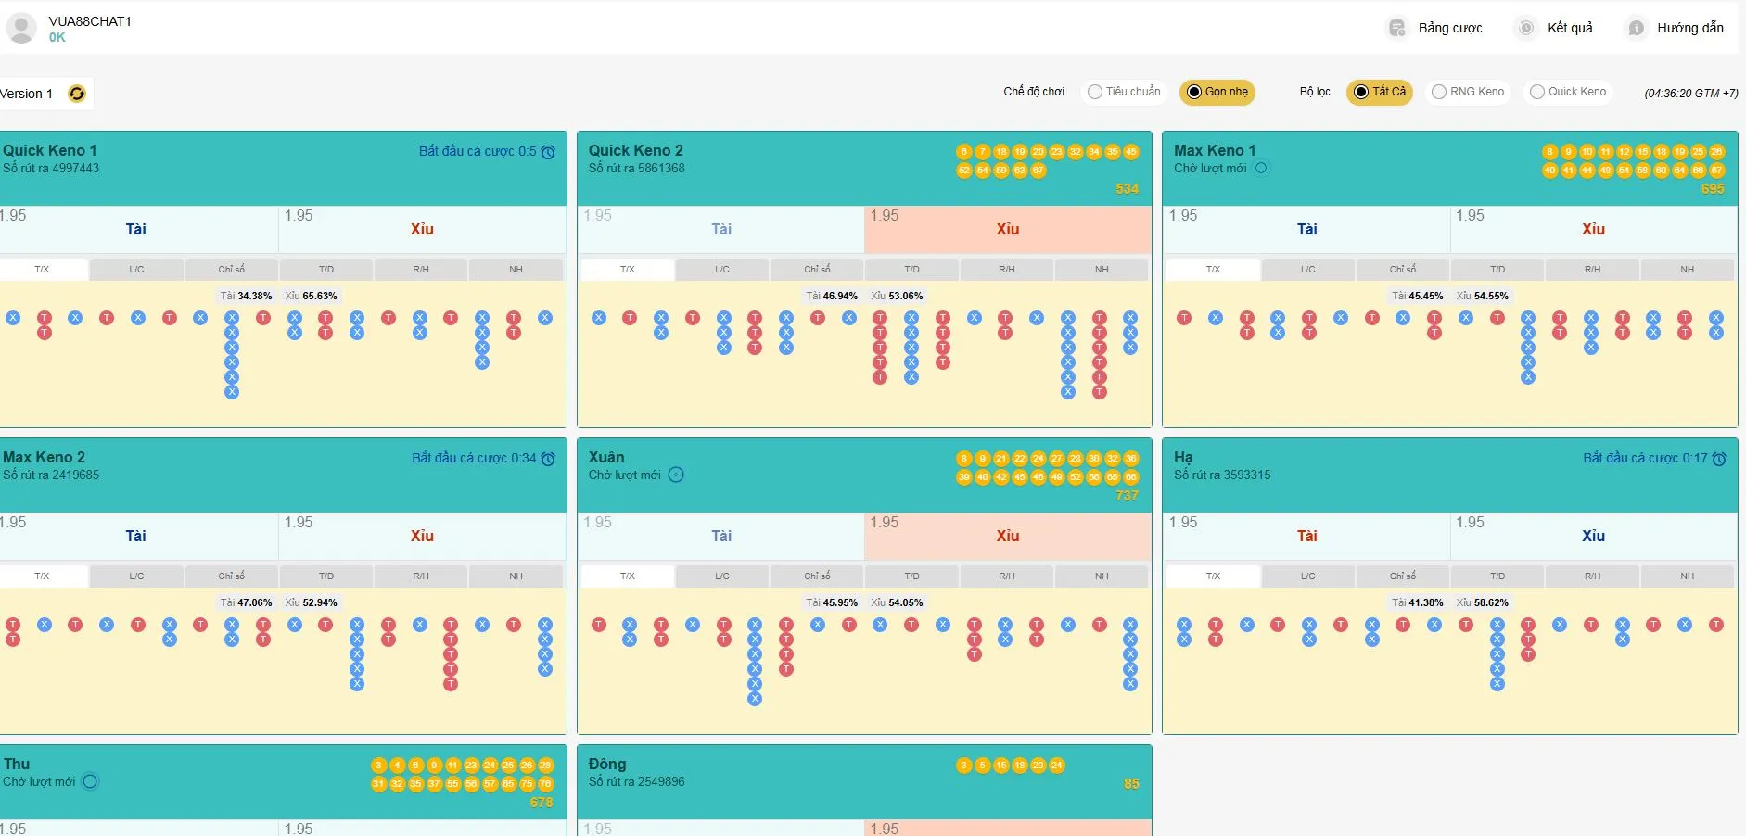Select Tất Cả filter option
The height and width of the screenshot is (836, 1746).
(1379, 92)
